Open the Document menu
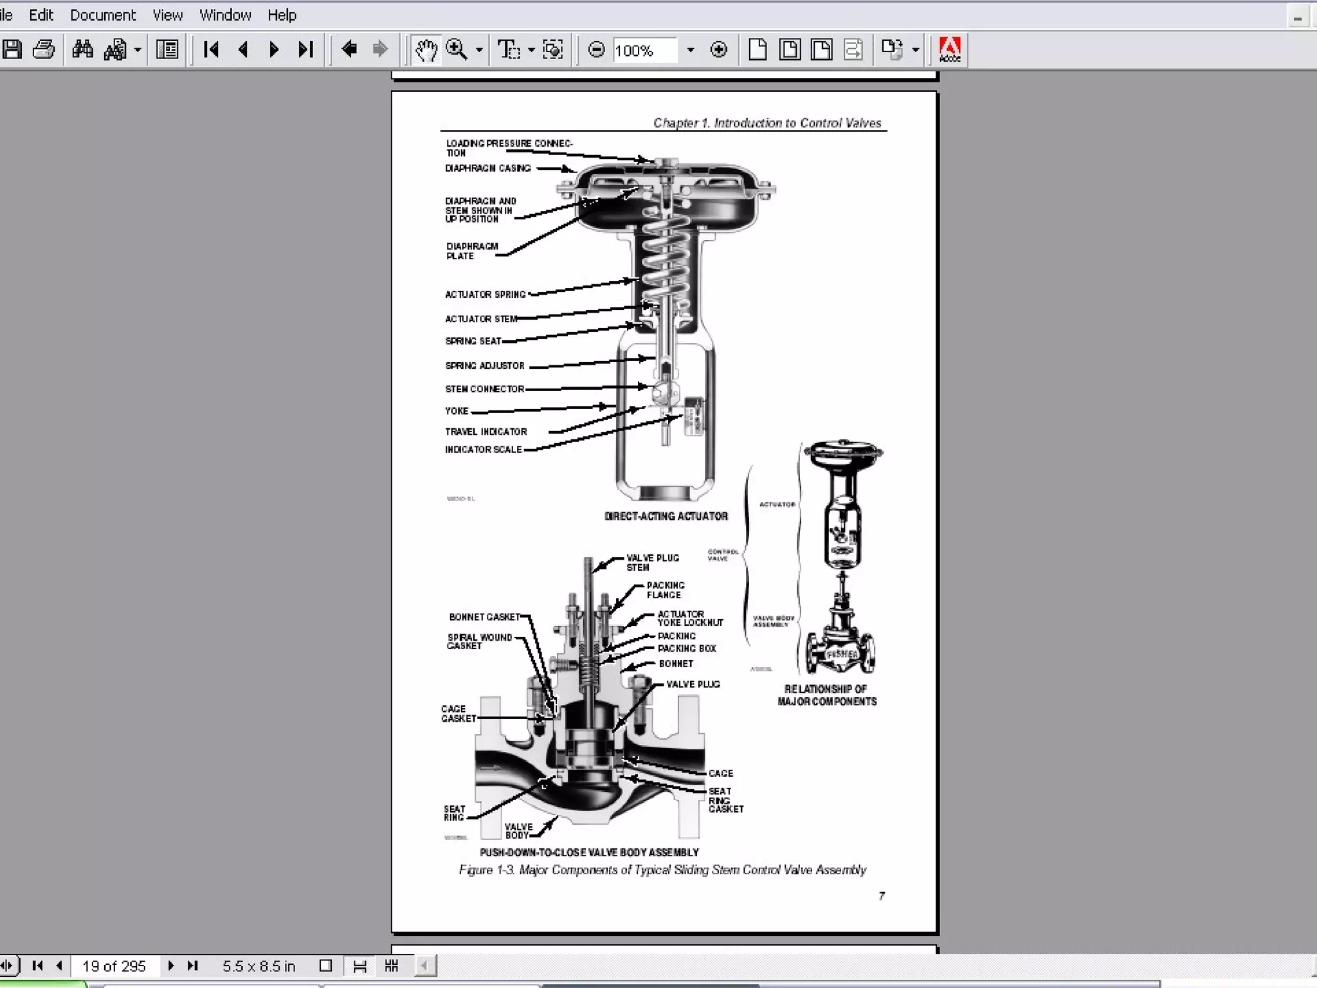This screenshot has height=988, width=1317. click(103, 15)
